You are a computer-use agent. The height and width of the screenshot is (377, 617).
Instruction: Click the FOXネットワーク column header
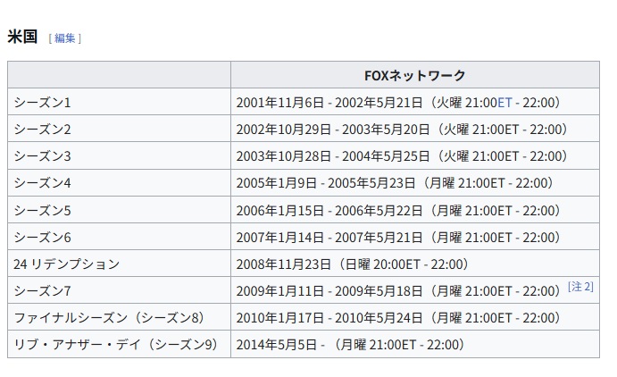(414, 75)
